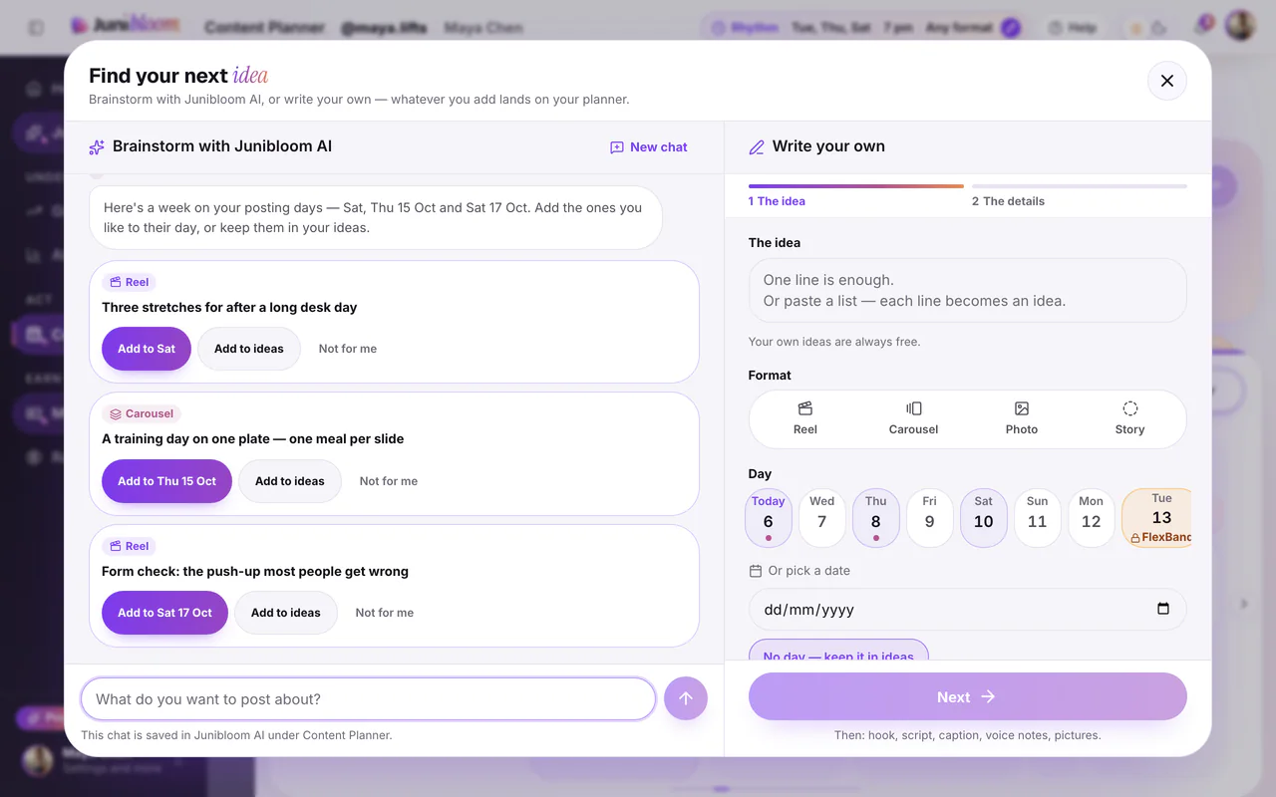
Task: Select the Today 6 day chip
Action: point(769,518)
